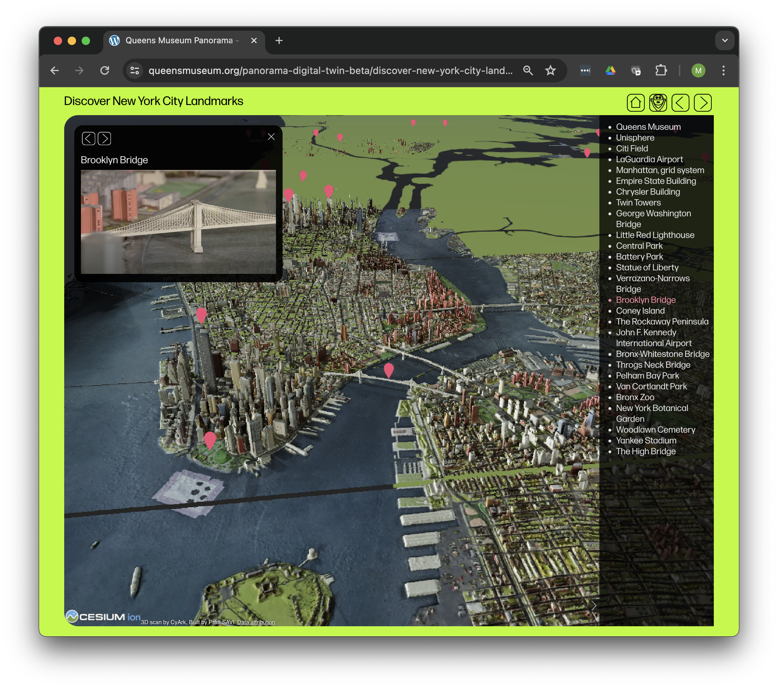Click the map pin at Battery Park

point(210,440)
